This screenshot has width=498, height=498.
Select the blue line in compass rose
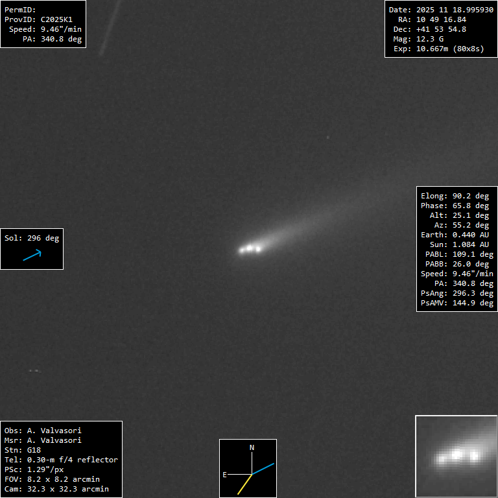(x=263, y=469)
